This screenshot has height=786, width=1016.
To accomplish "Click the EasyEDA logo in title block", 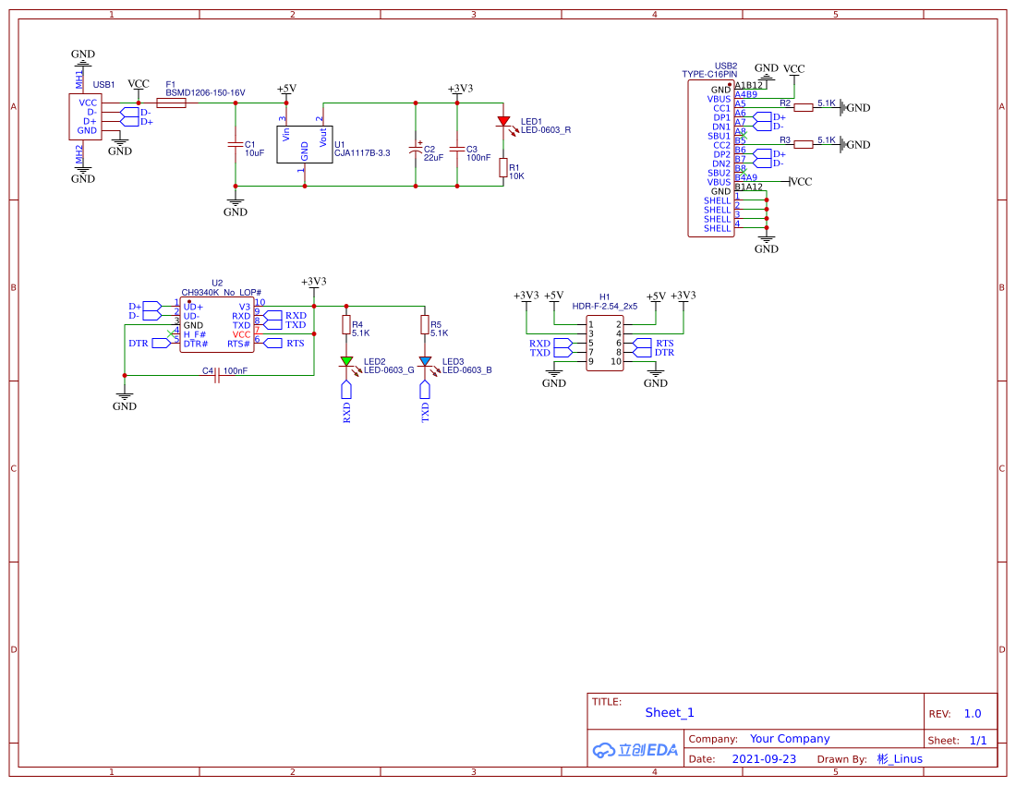I will coord(635,750).
